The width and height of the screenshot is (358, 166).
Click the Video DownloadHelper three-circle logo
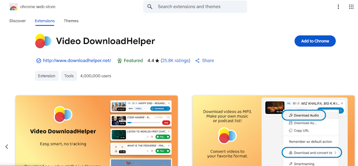click(x=43, y=41)
